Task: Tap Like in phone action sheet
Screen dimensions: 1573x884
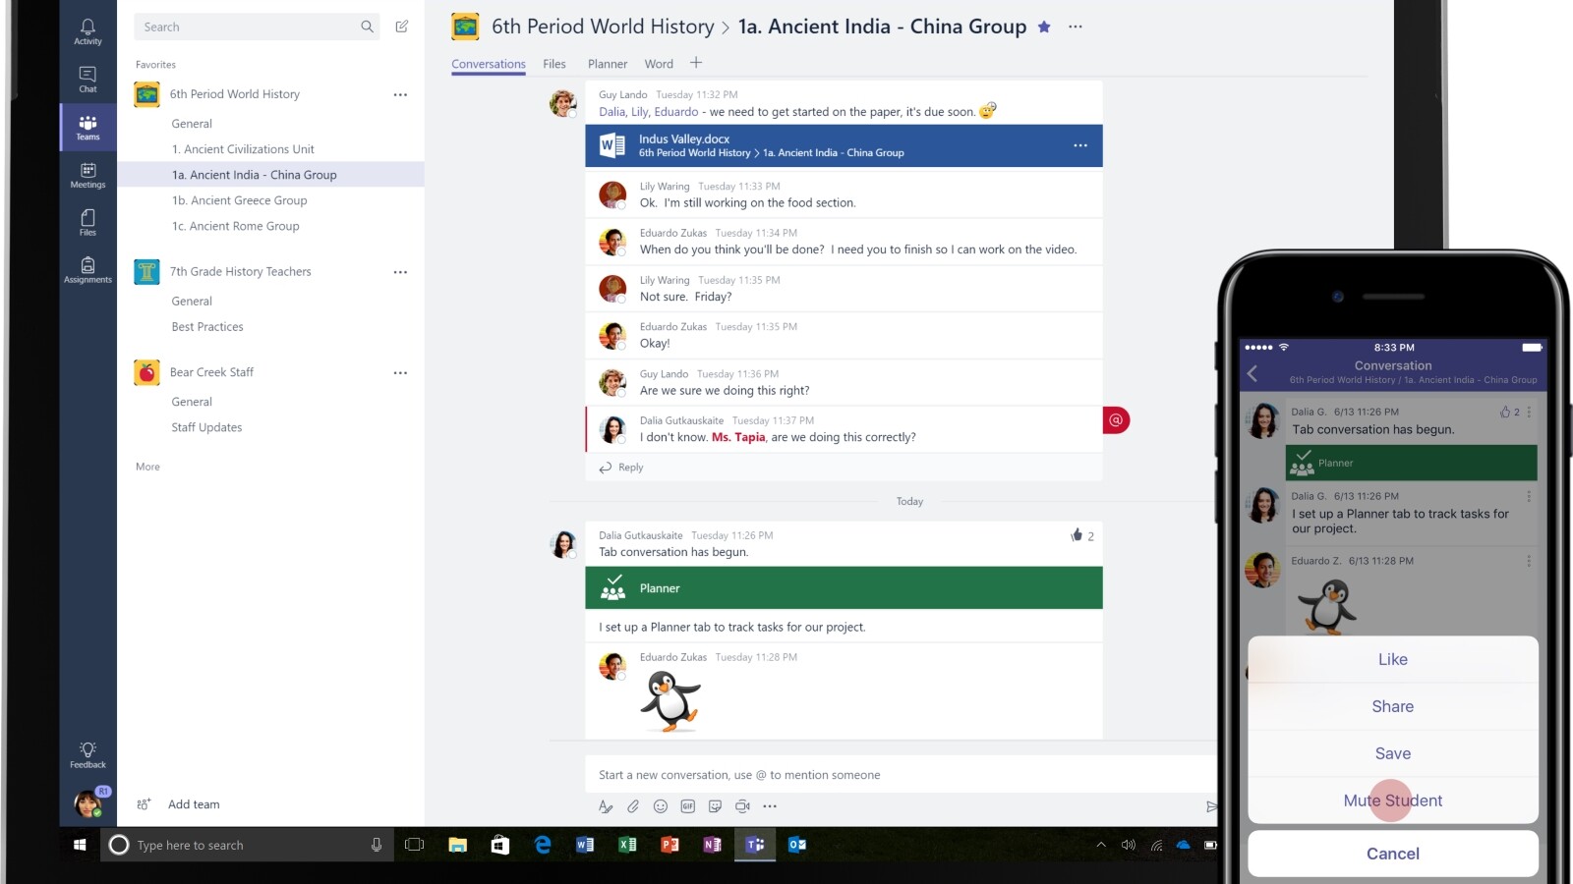Action: [1393, 659]
